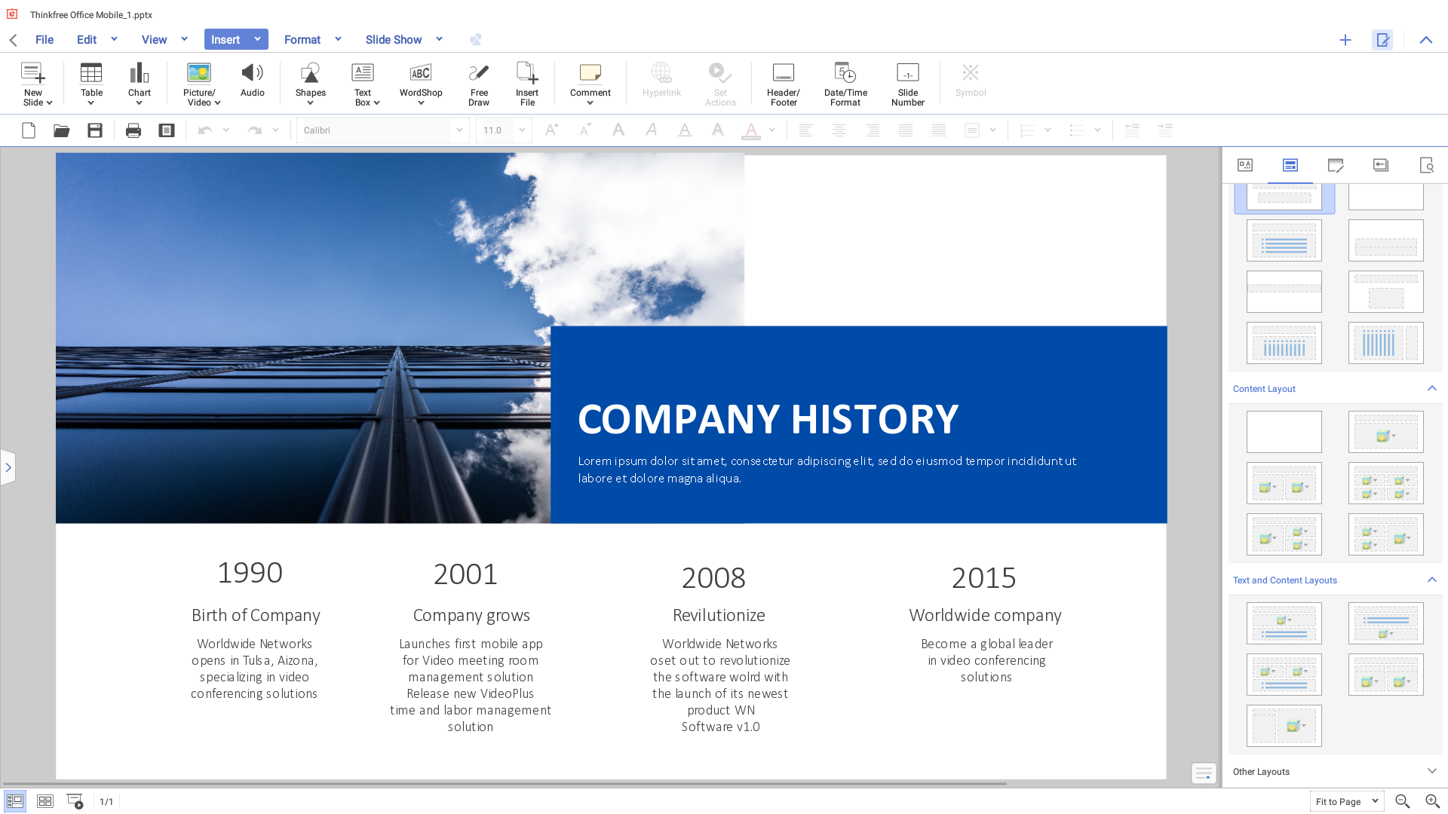Expand the Other Layouts section
1448x814 pixels.
point(1432,771)
